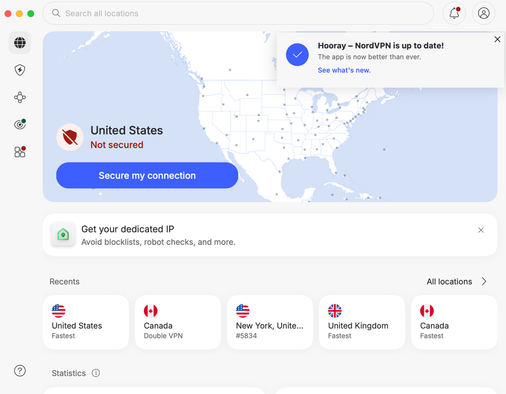506x394 pixels.
Task: Connect to Canada Double VPN recent
Action: 178,322
